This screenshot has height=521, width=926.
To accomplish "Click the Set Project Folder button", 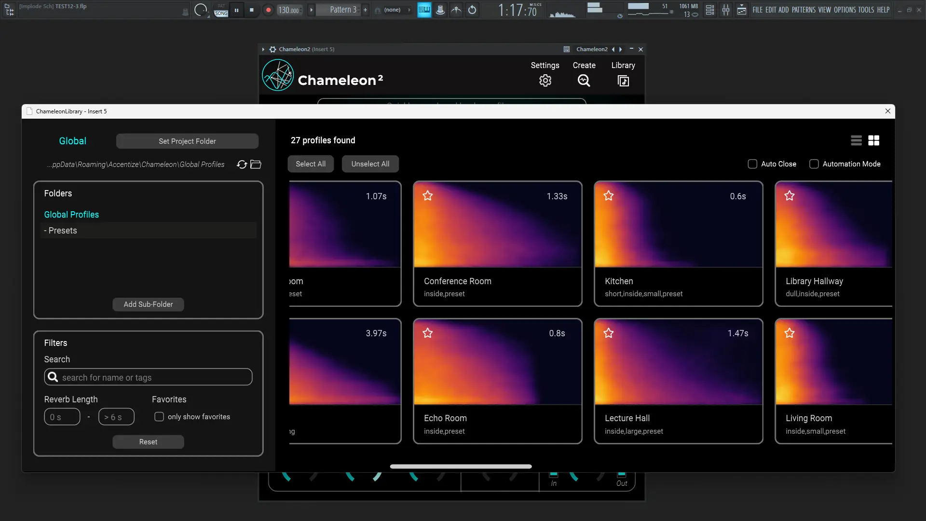I will click(x=187, y=141).
